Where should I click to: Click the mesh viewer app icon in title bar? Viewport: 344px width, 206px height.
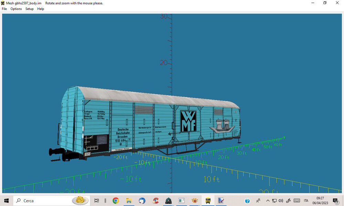3,3
